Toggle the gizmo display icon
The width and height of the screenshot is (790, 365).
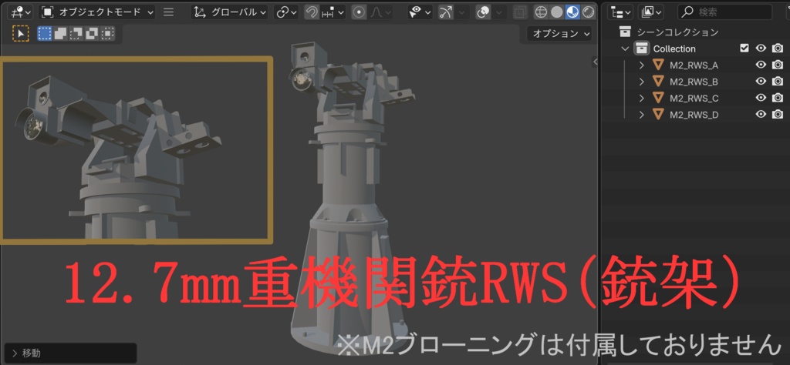[445, 12]
